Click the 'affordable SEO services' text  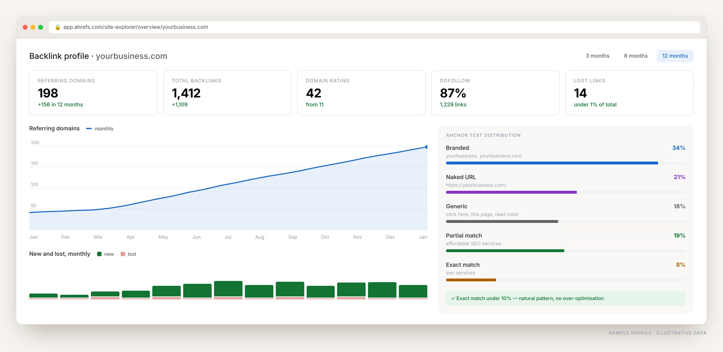coord(473,244)
